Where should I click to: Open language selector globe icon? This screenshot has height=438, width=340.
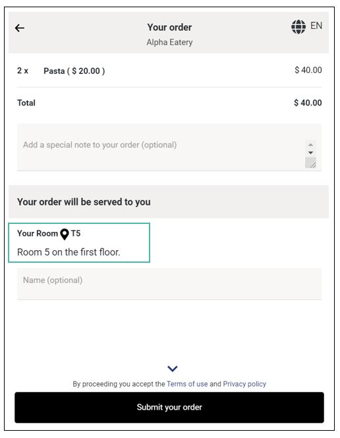[x=298, y=26]
